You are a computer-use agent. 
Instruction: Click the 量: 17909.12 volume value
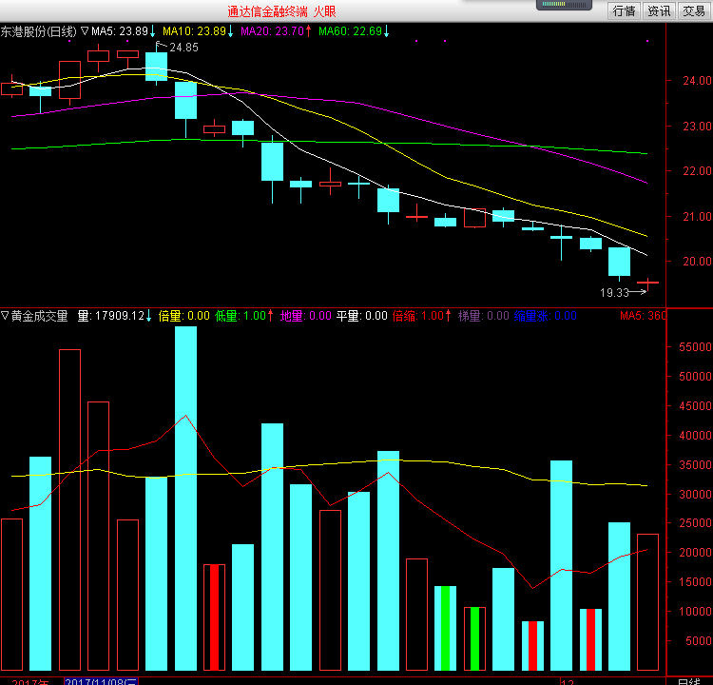pyautogui.click(x=110, y=316)
